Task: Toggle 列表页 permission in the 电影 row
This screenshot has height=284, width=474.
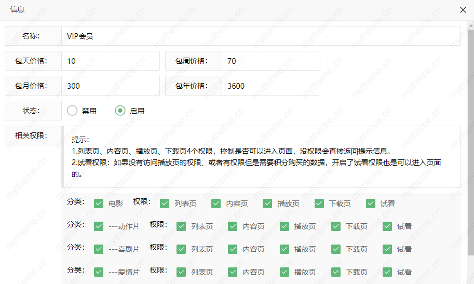Action: (165, 204)
